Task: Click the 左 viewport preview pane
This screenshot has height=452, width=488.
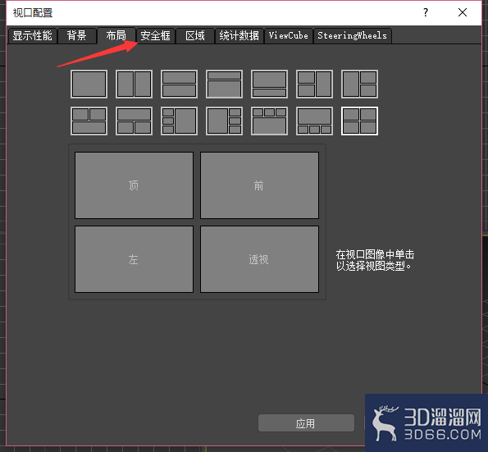Action: point(135,259)
